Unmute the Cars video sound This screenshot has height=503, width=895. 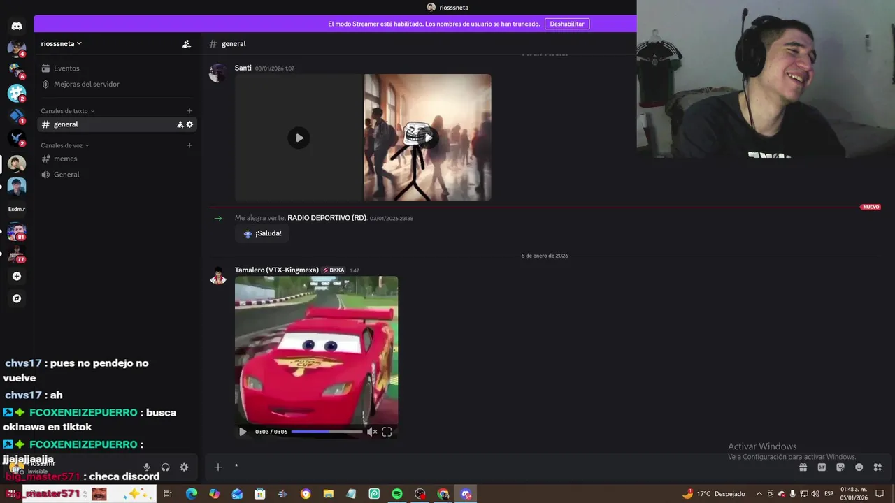[x=372, y=432]
